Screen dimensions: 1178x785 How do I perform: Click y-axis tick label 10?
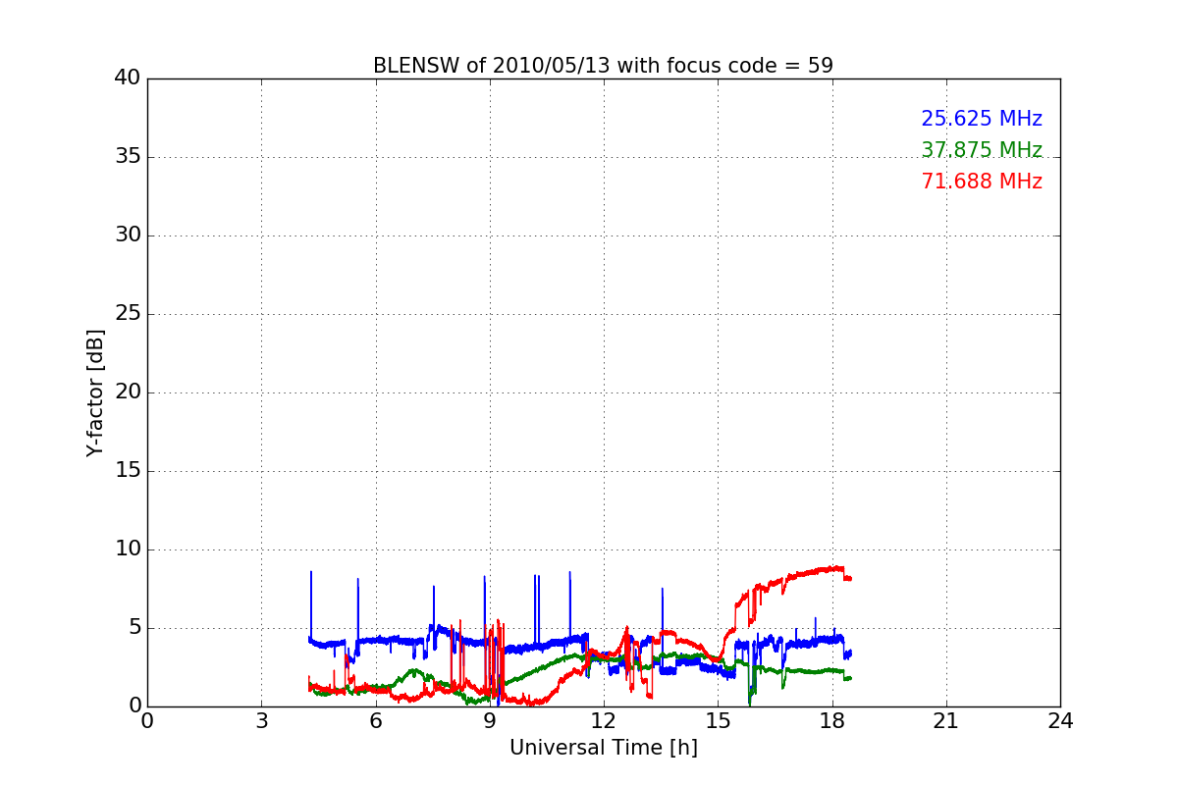128,549
